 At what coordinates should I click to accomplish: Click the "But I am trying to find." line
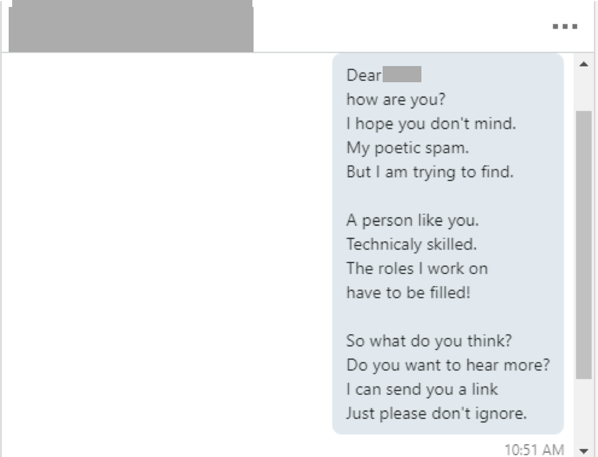[430, 172]
